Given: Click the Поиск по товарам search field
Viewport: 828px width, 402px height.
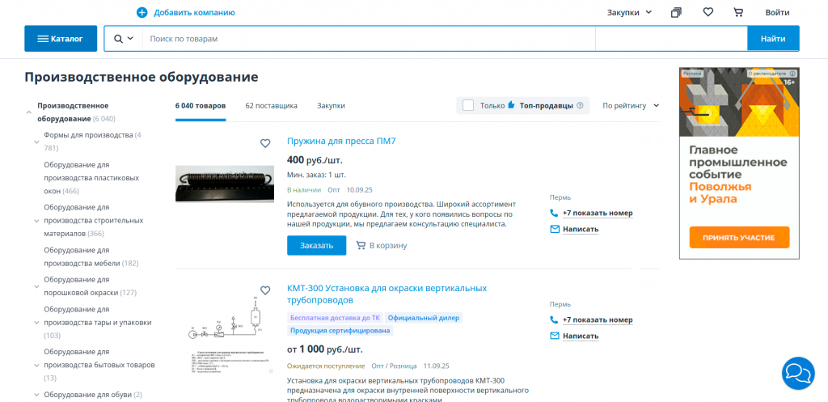Looking at the screenshot, I should 368,39.
